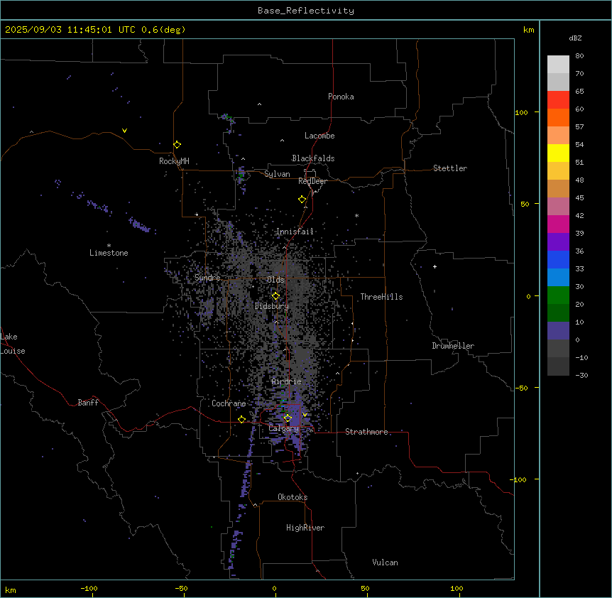This screenshot has height=598, width=612.
Task: Click the yellow diamond marker south of RedDeer
Action: pyautogui.click(x=302, y=200)
